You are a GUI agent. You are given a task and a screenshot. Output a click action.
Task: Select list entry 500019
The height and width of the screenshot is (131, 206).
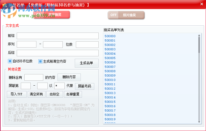pyautogui.click(x=110, y=119)
